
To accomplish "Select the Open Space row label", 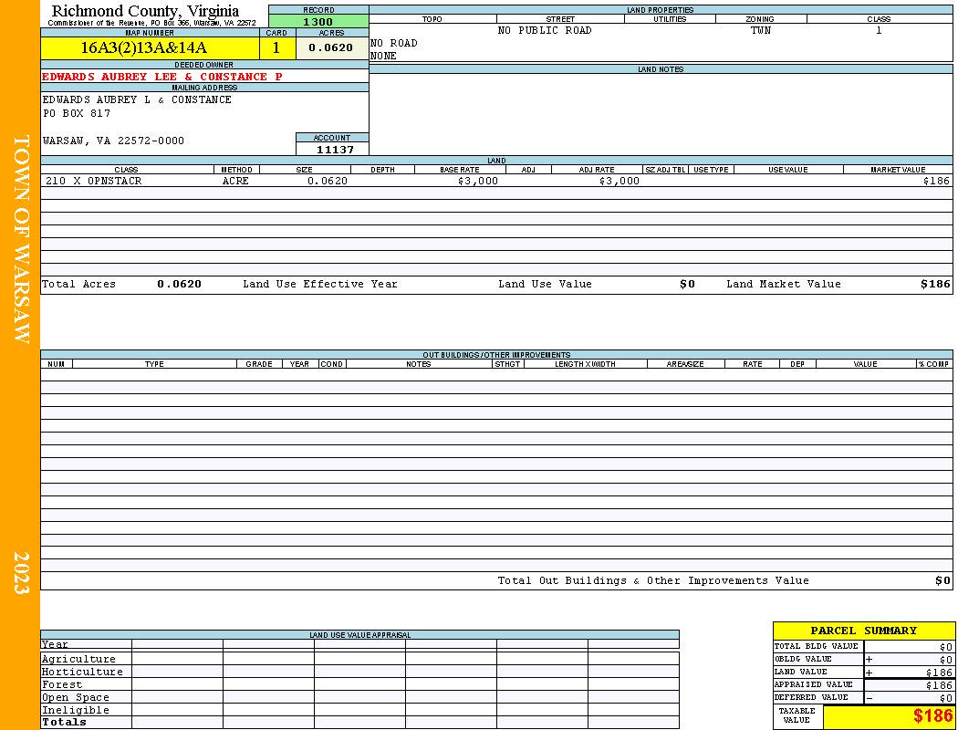I will (x=75, y=698).
